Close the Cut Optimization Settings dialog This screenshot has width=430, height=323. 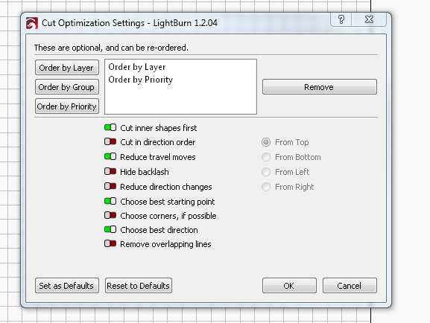click(369, 19)
